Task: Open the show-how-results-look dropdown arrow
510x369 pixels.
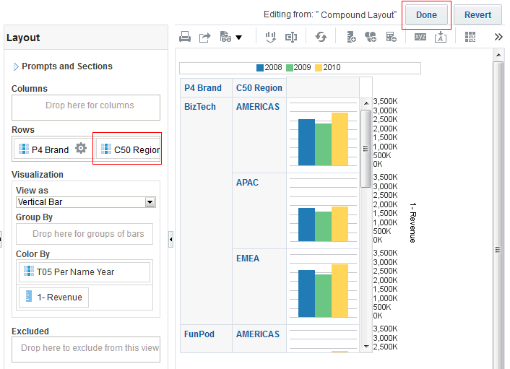Action: pos(238,36)
